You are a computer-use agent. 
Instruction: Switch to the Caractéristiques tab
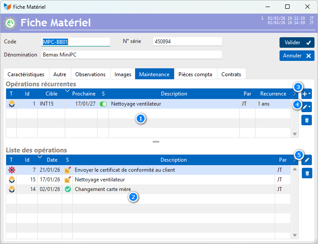tap(26, 74)
